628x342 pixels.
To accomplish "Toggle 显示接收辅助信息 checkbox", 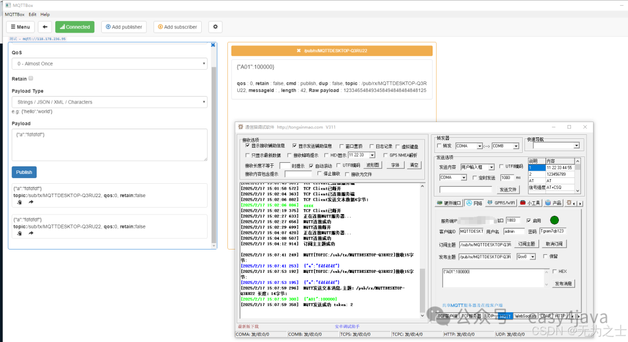I will point(248,146).
